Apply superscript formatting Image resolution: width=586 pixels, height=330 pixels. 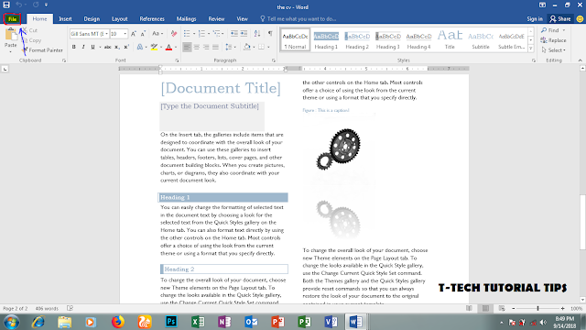pos(126,47)
